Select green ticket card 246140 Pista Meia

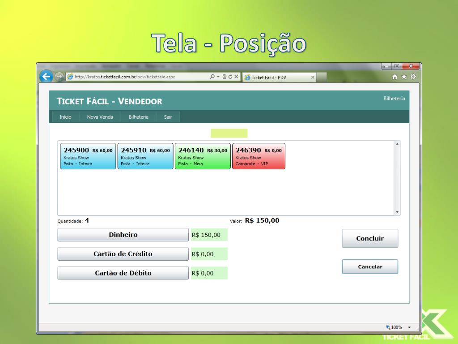point(203,156)
